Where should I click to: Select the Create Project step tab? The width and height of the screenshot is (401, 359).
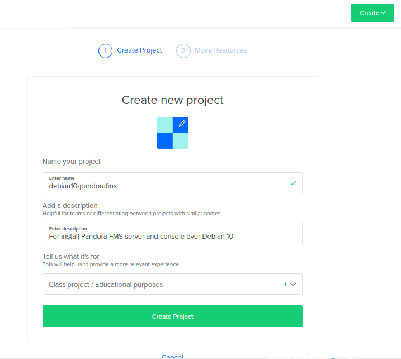pos(139,50)
